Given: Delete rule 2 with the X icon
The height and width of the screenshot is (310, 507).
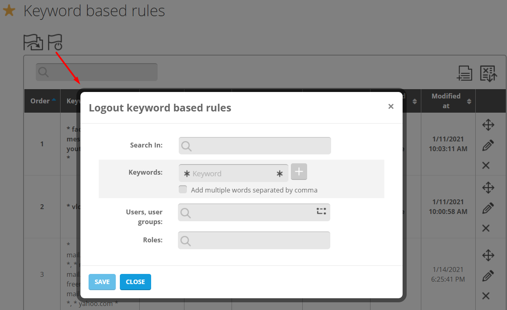Looking at the screenshot, I should pos(486,228).
